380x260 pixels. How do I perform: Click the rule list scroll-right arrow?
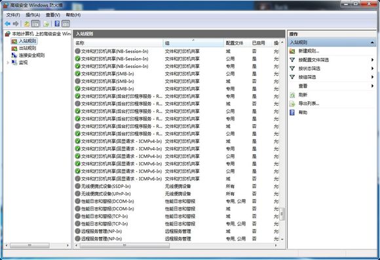tap(276, 246)
